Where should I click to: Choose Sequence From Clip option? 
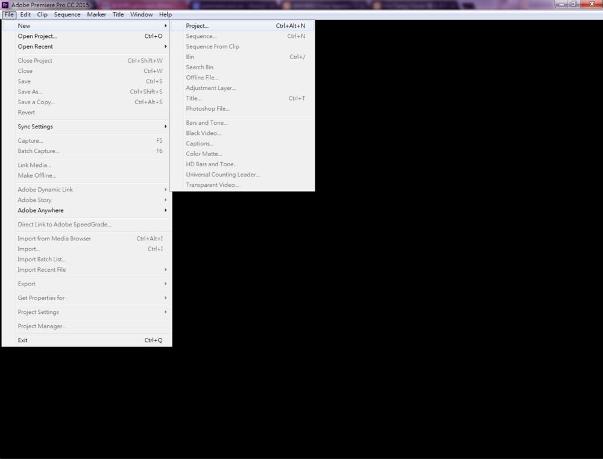(x=242, y=46)
